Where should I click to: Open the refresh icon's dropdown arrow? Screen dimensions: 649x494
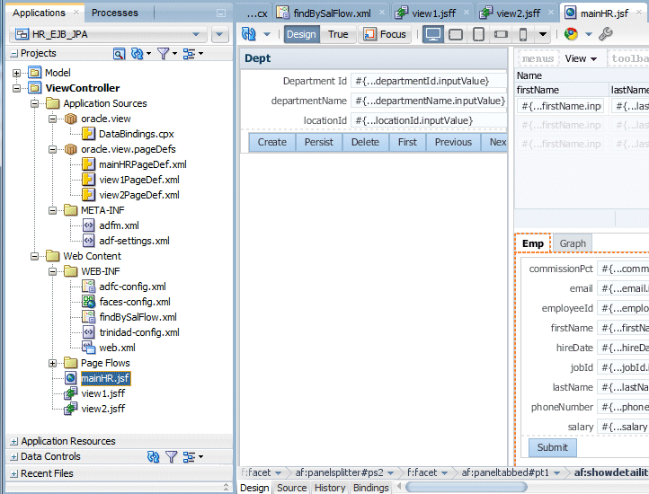pos(267,34)
